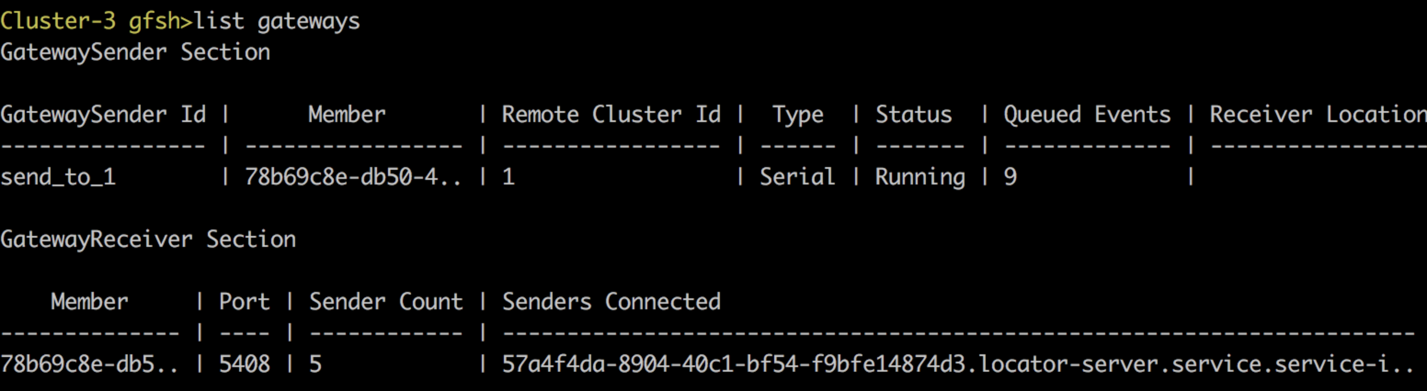Click the "list gateways" command text
Viewport: 1427px width, 391px height.
[x=276, y=21]
